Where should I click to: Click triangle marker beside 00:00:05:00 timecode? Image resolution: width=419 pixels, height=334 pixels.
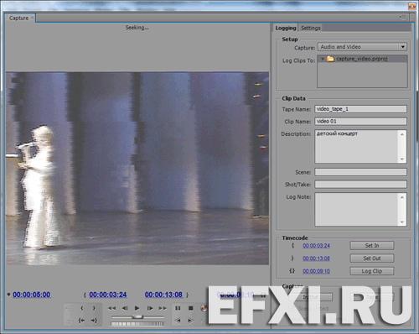8,295
